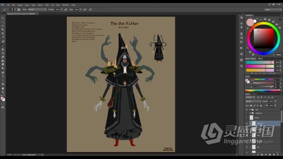The height and width of the screenshot is (159, 283).
Task: Toggle the brush panel button in options bar
Action: 19,9
